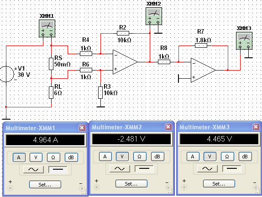Screen dimensions: 262x197
Task: Select resistor R2 symbol
Action: tap(123, 33)
